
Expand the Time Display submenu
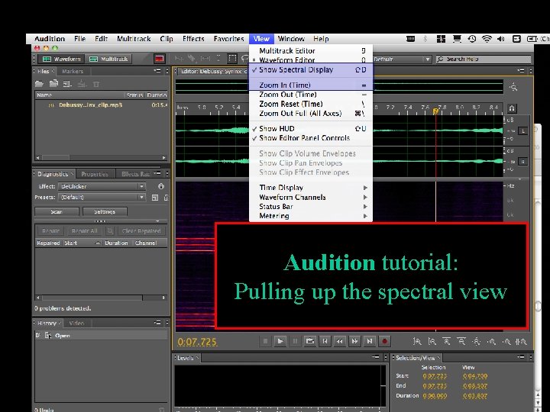pyautogui.click(x=311, y=188)
